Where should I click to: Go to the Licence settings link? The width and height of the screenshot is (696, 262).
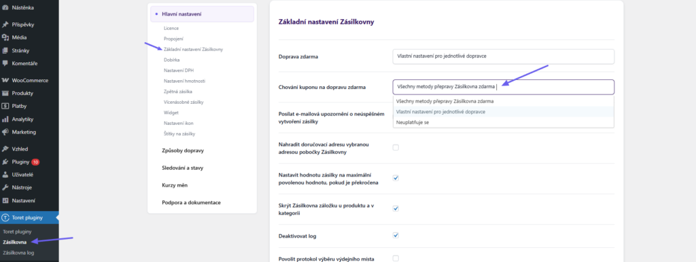(171, 29)
